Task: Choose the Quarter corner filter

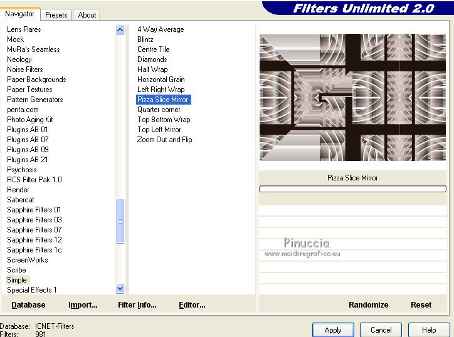Action: tap(159, 110)
